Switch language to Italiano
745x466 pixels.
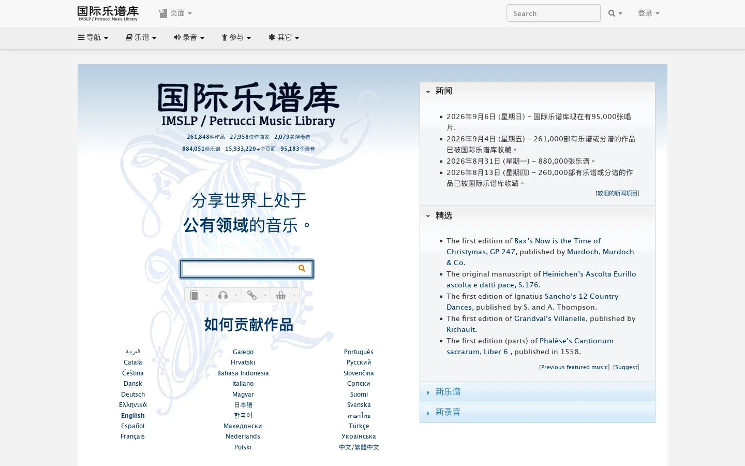(243, 384)
